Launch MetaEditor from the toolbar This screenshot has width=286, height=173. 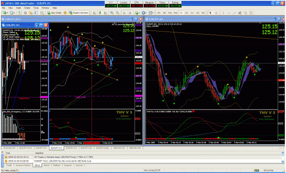[65, 13]
